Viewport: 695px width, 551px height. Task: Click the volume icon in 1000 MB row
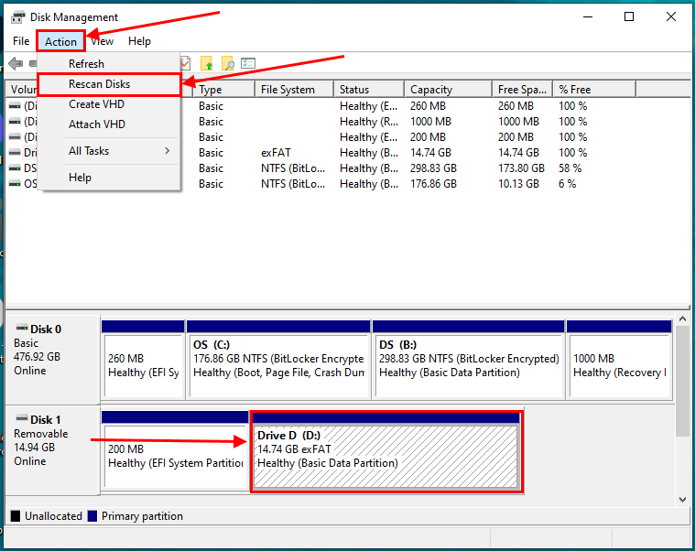[15, 122]
